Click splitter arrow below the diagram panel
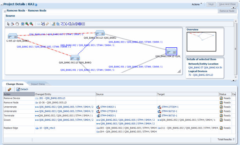This screenshot has height=145, width=240. coord(233,81)
